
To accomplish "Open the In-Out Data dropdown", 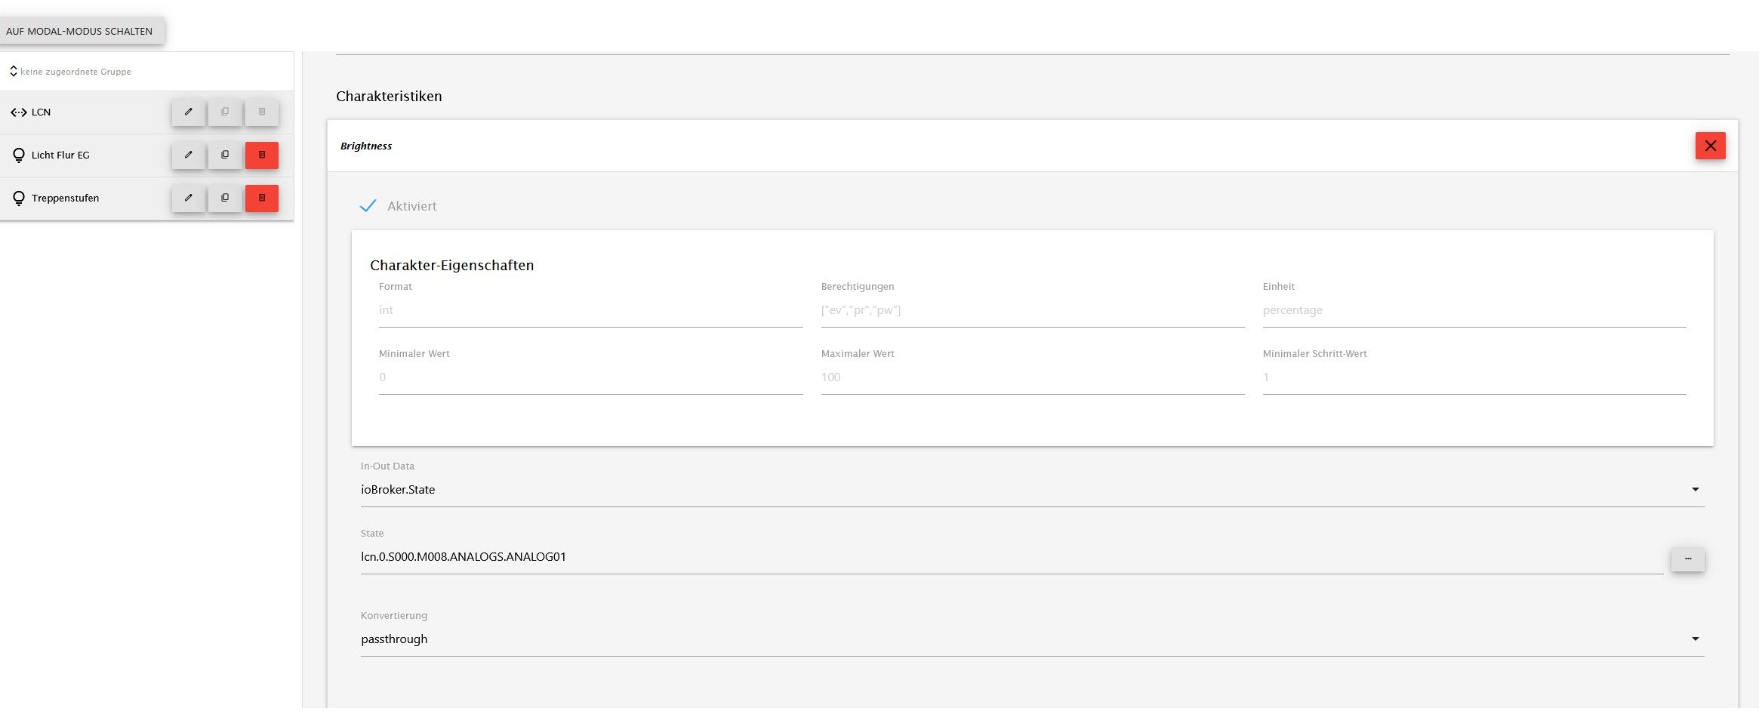I will (x=1031, y=490).
